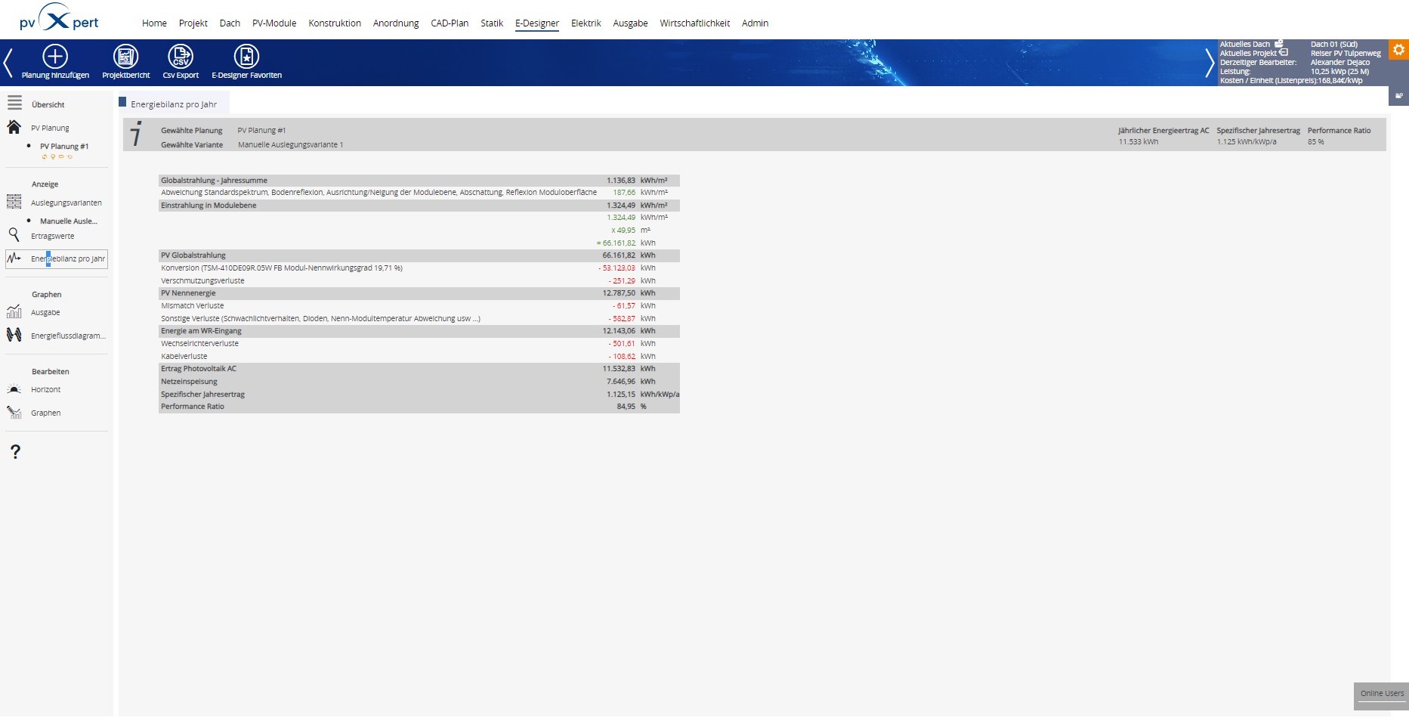Toggle the bulb icon under PV Planung #1

click(53, 157)
